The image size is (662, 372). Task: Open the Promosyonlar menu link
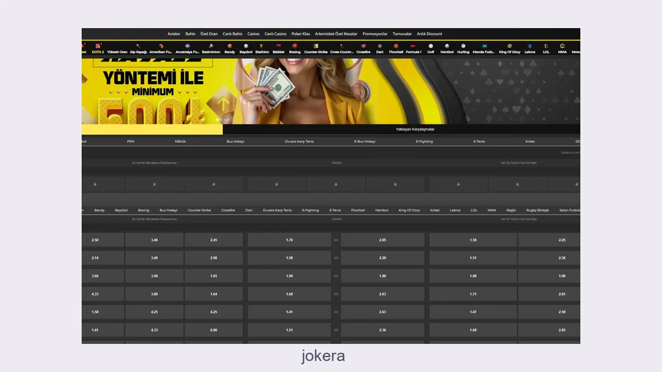click(x=375, y=34)
